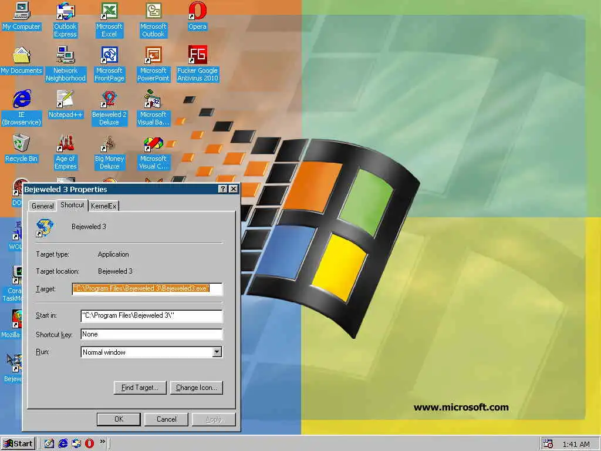Viewport: 601px width, 451px height.
Task: Expand the quick launch overflow chevron
Action: (x=102, y=442)
